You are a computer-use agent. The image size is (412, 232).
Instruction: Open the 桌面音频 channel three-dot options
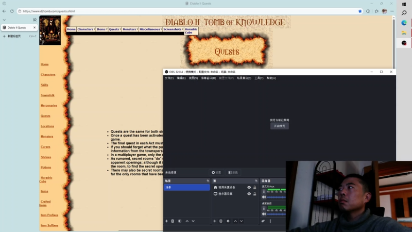click(x=264, y=208)
